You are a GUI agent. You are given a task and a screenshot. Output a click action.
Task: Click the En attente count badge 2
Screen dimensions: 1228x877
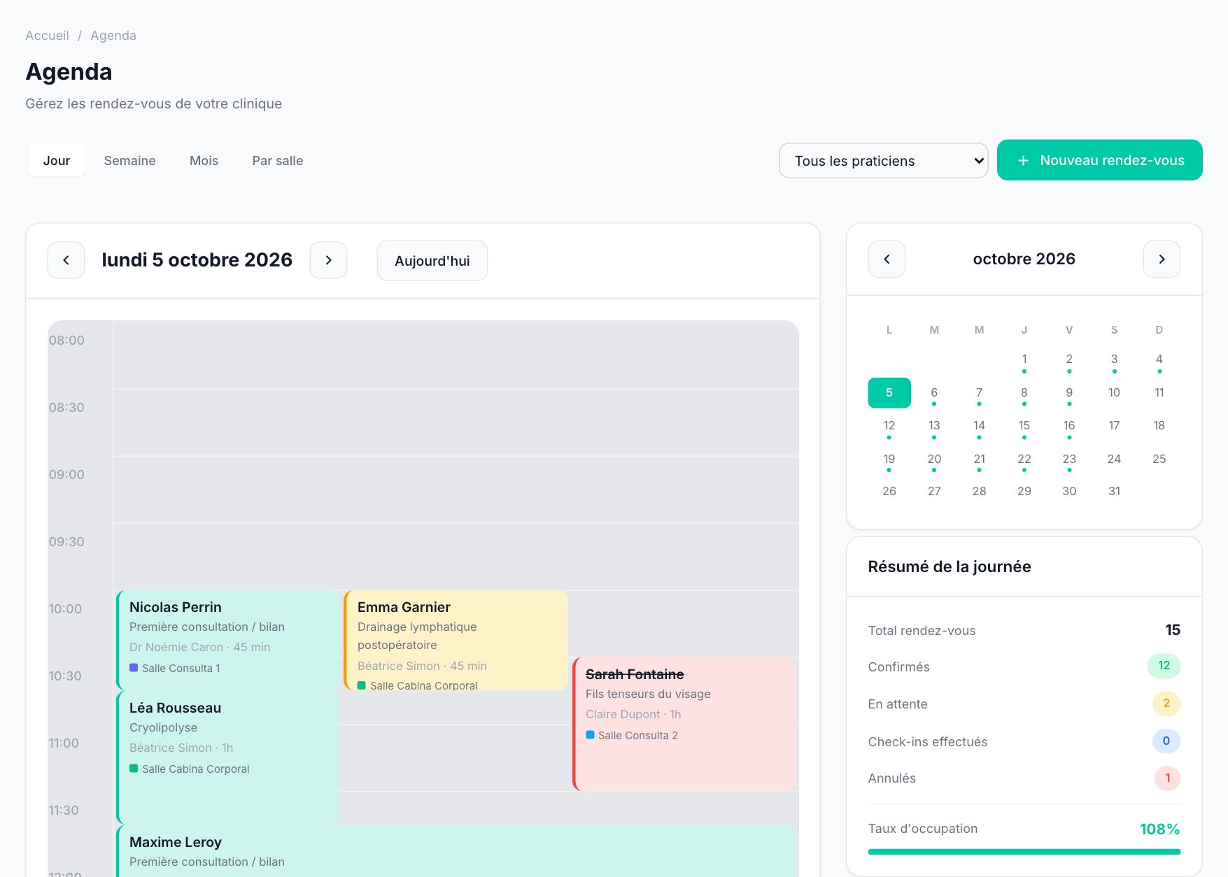click(x=1166, y=704)
